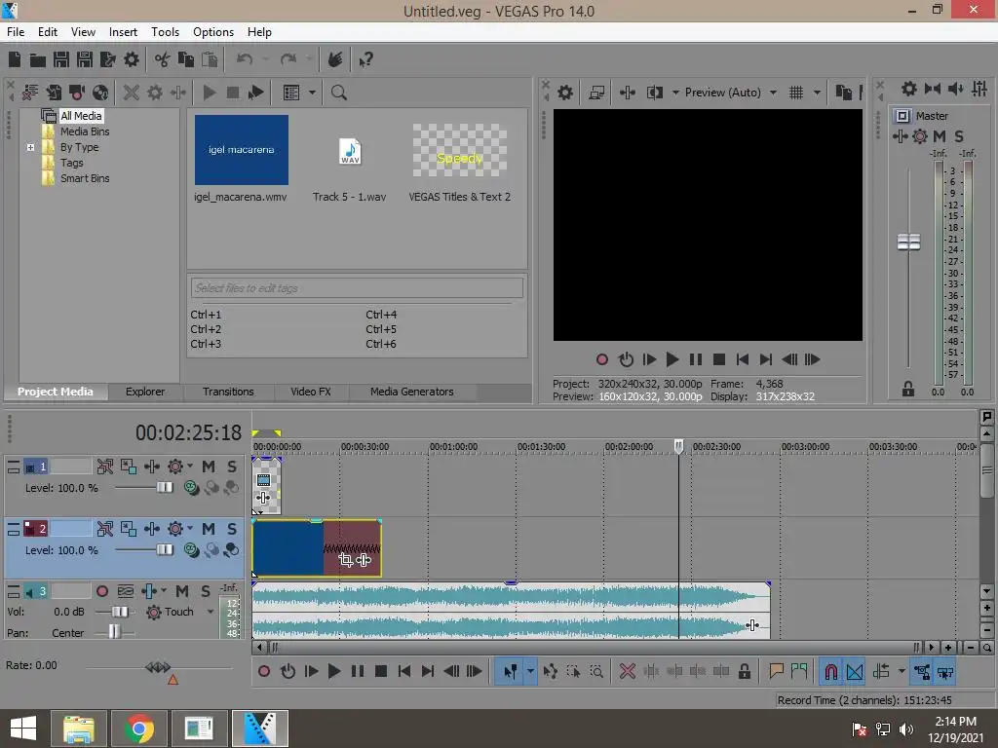The image size is (998, 748).
Task: Click the Delete X icon in the timeline toolbar
Action: point(628,672)
